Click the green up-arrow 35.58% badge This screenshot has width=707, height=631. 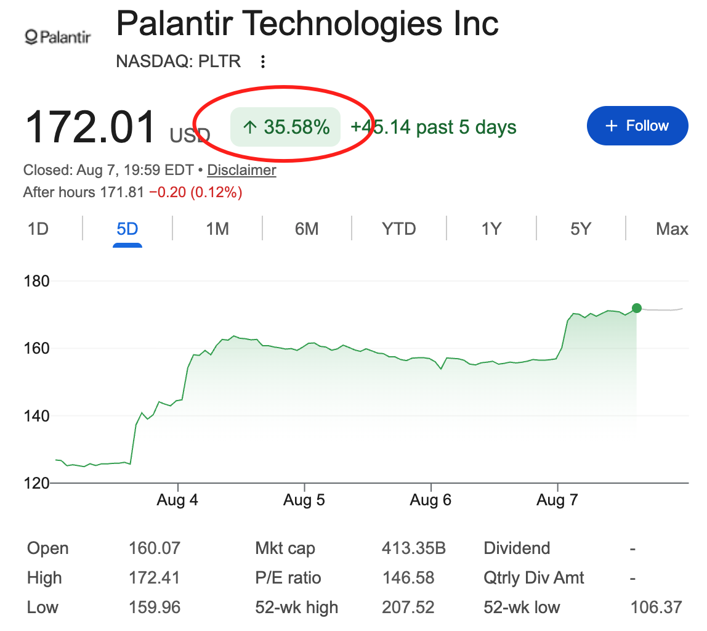(285, 127)
